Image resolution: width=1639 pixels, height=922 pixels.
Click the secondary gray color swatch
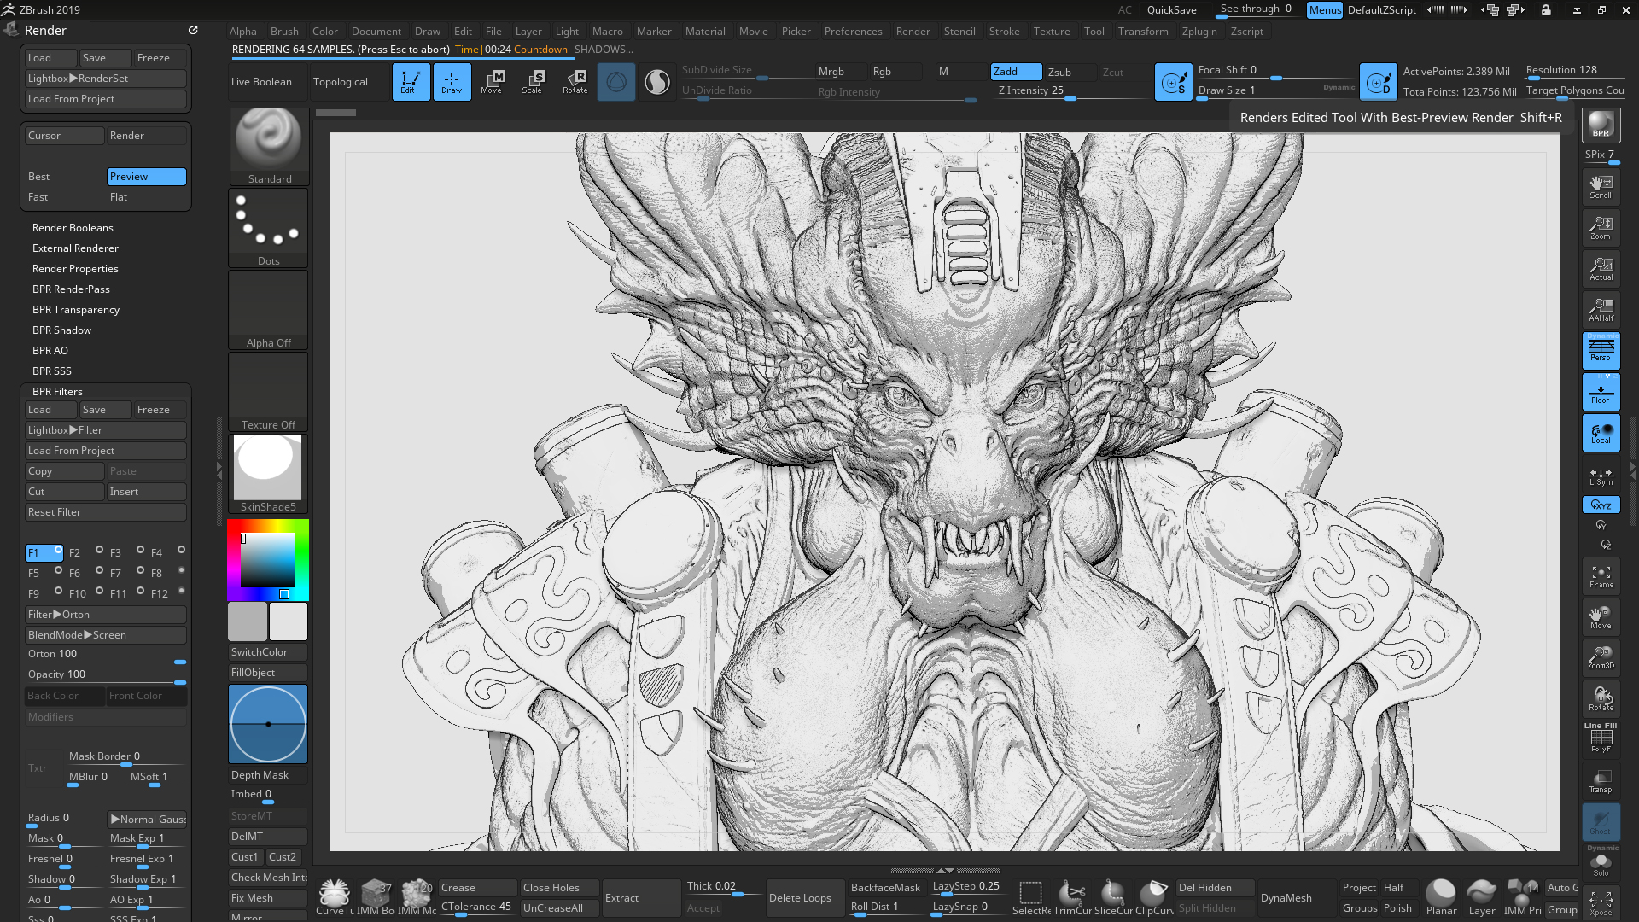coord(248,621)
